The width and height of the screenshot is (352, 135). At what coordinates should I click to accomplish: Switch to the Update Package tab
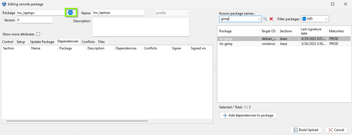pyautogui.click(x=42, y=42)
